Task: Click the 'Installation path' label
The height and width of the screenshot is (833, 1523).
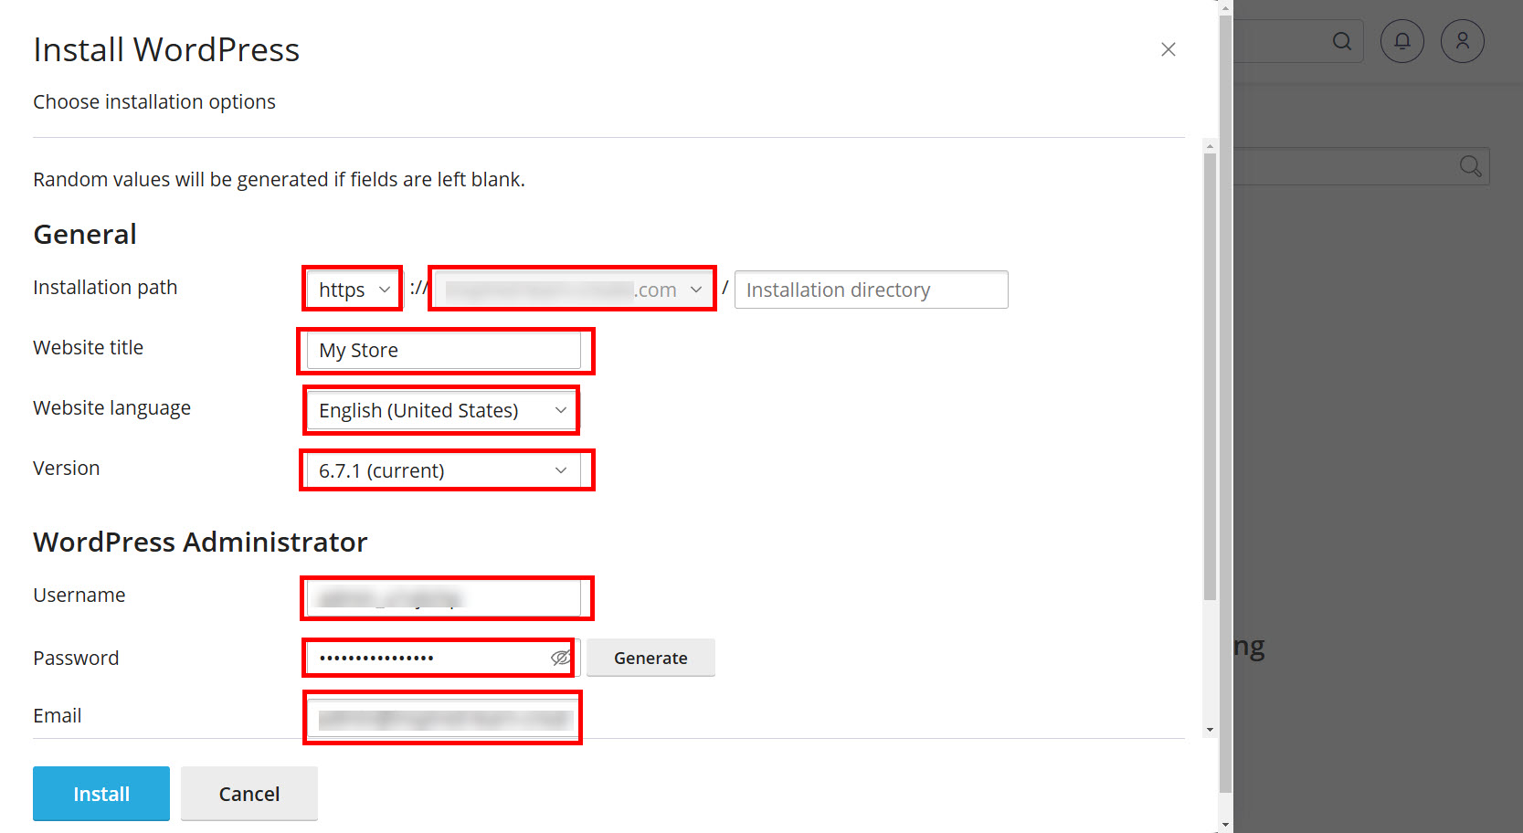Action: pos(105,288)
